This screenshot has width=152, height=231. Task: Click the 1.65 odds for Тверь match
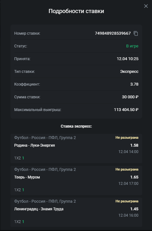pos(134,177)
